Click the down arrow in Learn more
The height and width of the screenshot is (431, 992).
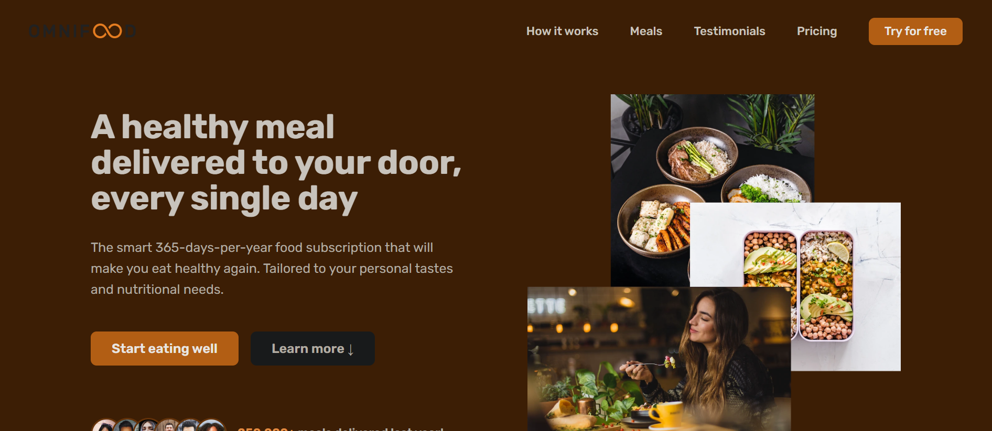point(351,349)
